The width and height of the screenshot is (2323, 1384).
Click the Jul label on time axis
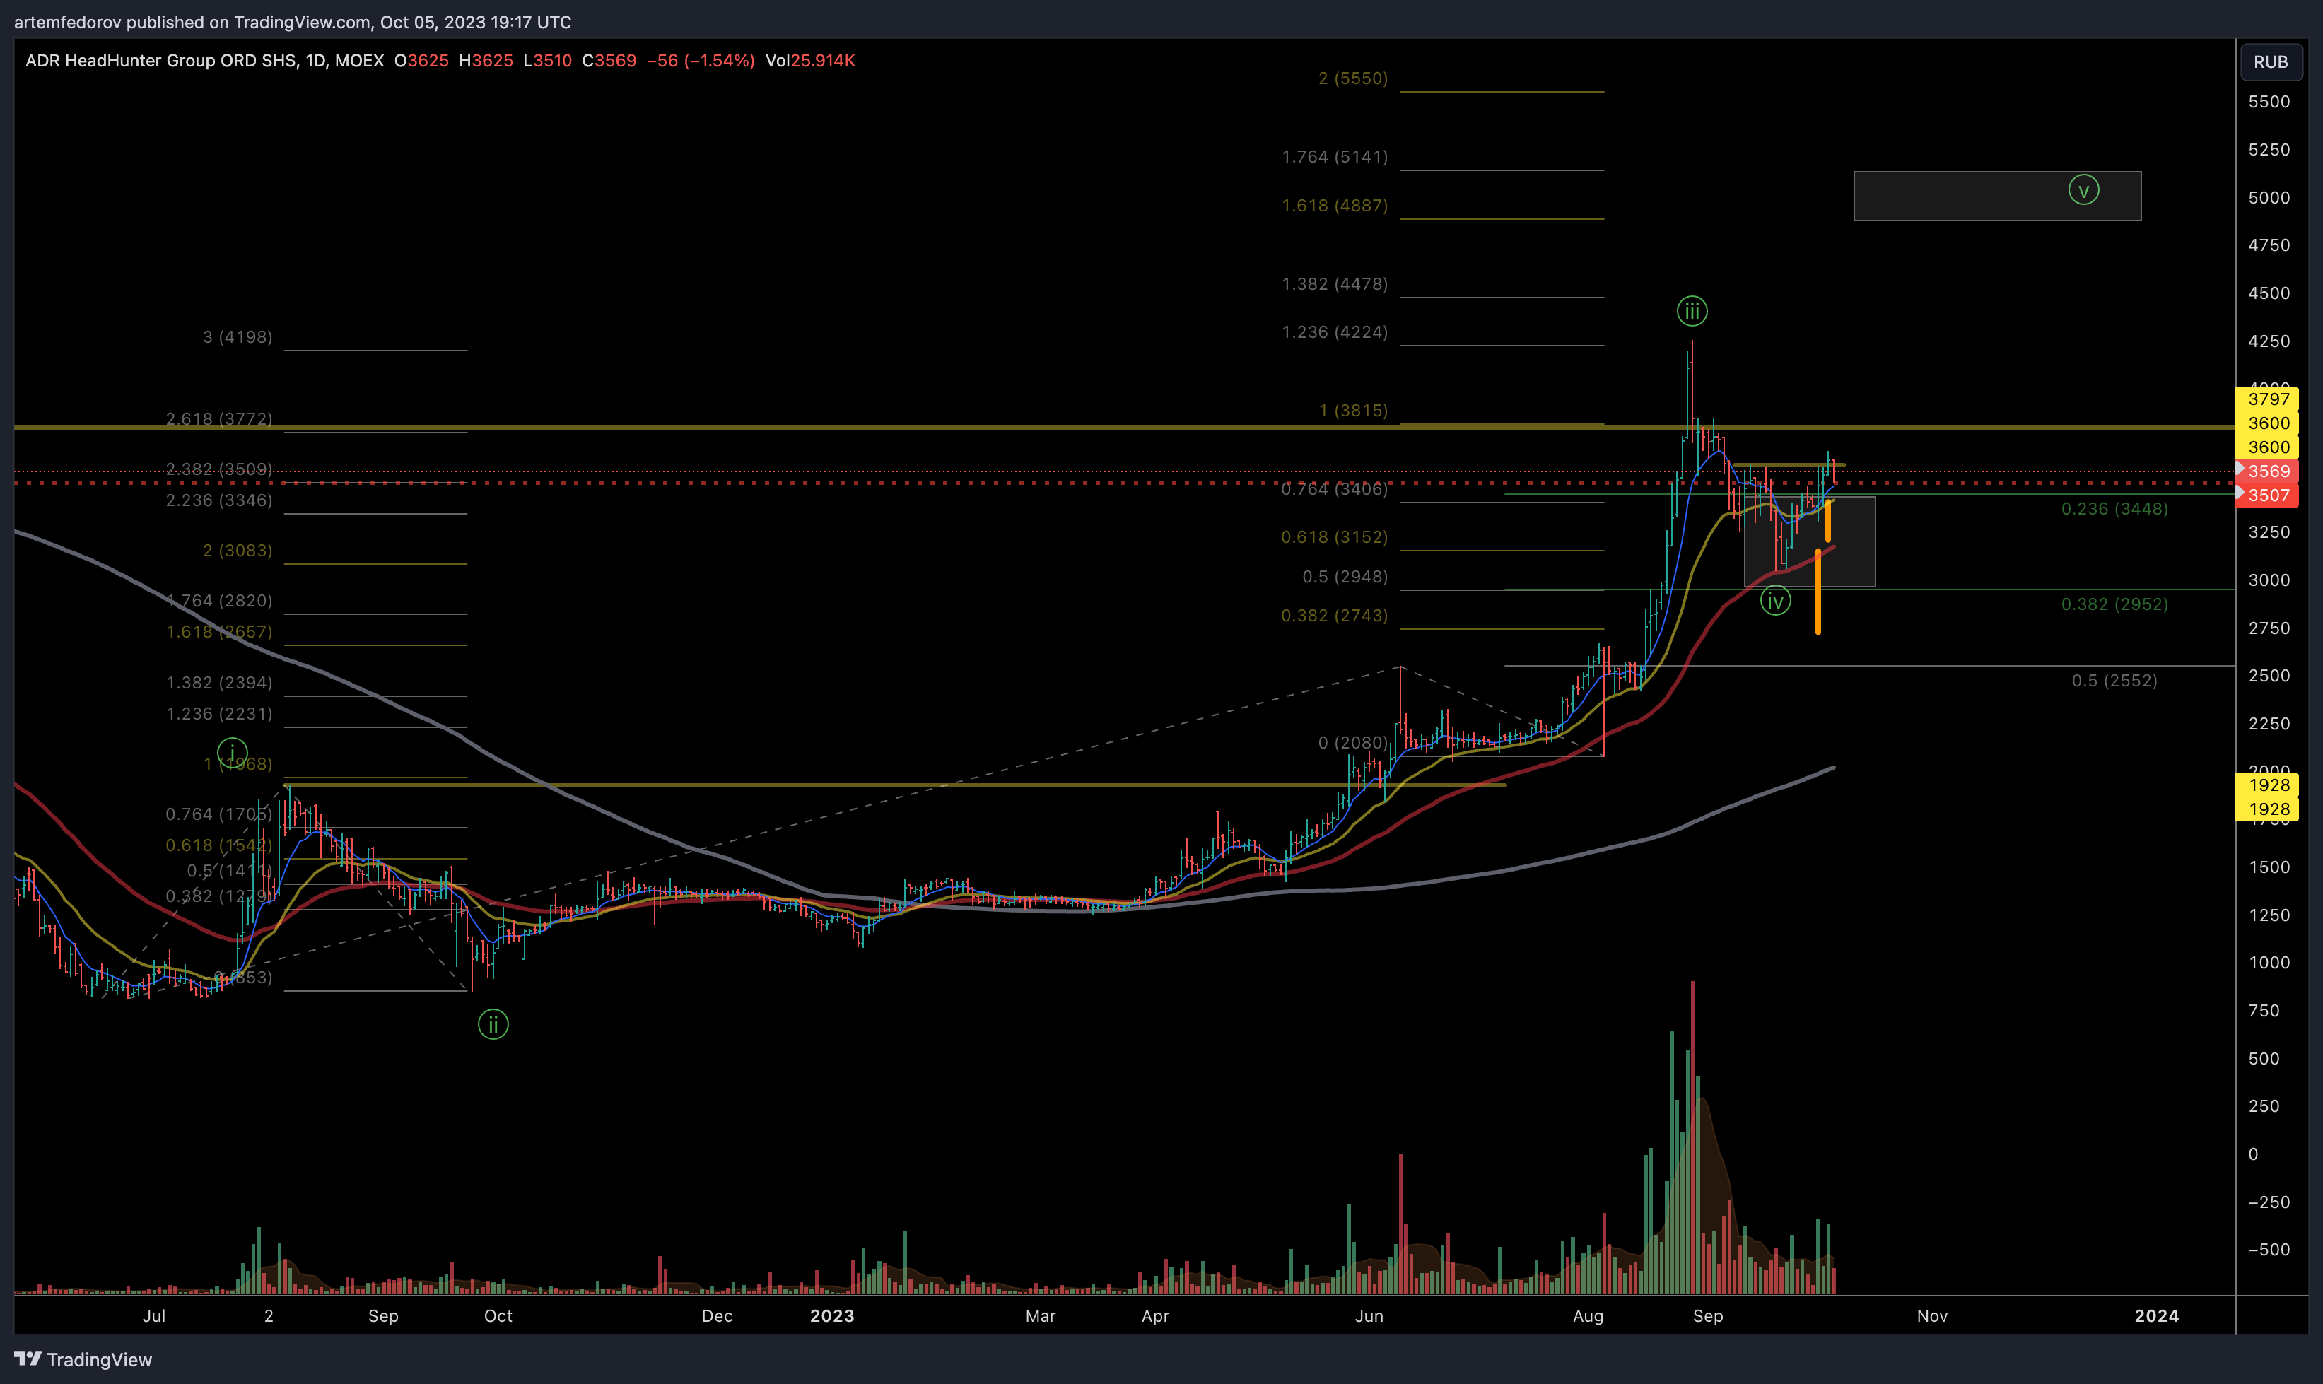click(x=154, y=1316)
